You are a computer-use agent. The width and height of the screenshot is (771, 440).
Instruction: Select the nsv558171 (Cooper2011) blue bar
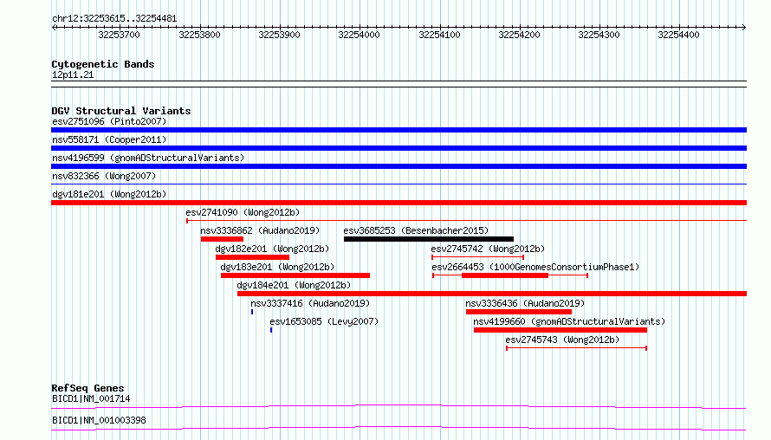tap(398, 148)
